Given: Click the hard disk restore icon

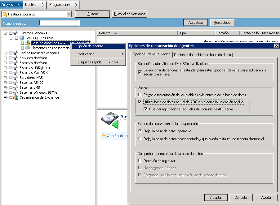Looking at the screenshot, I should click(110, 120).
